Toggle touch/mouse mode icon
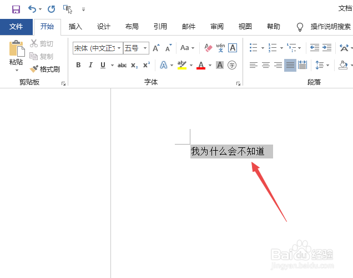 tap(68, 9)
